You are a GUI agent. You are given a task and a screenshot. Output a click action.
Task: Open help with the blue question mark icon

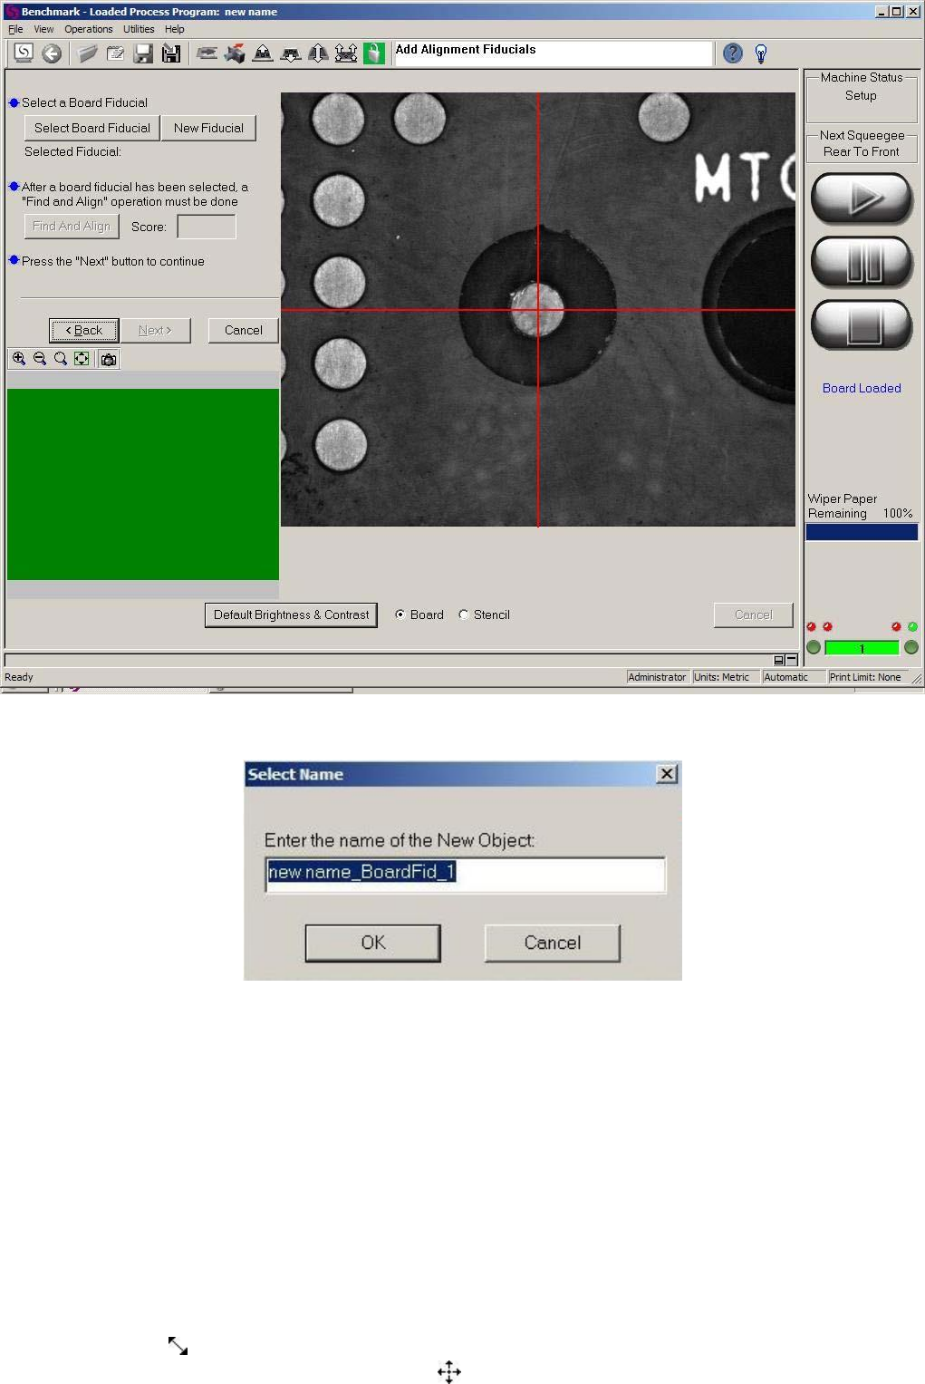point(733,53)
